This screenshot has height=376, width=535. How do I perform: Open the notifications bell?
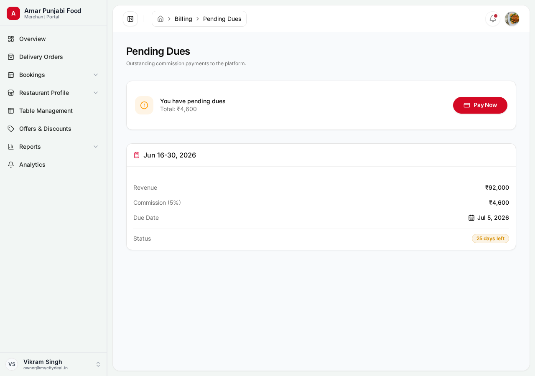(x=493, y=19)
